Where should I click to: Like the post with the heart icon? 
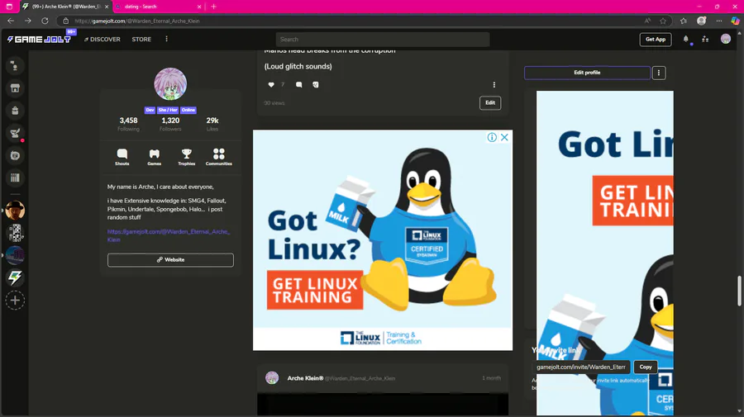pos(271,85)
